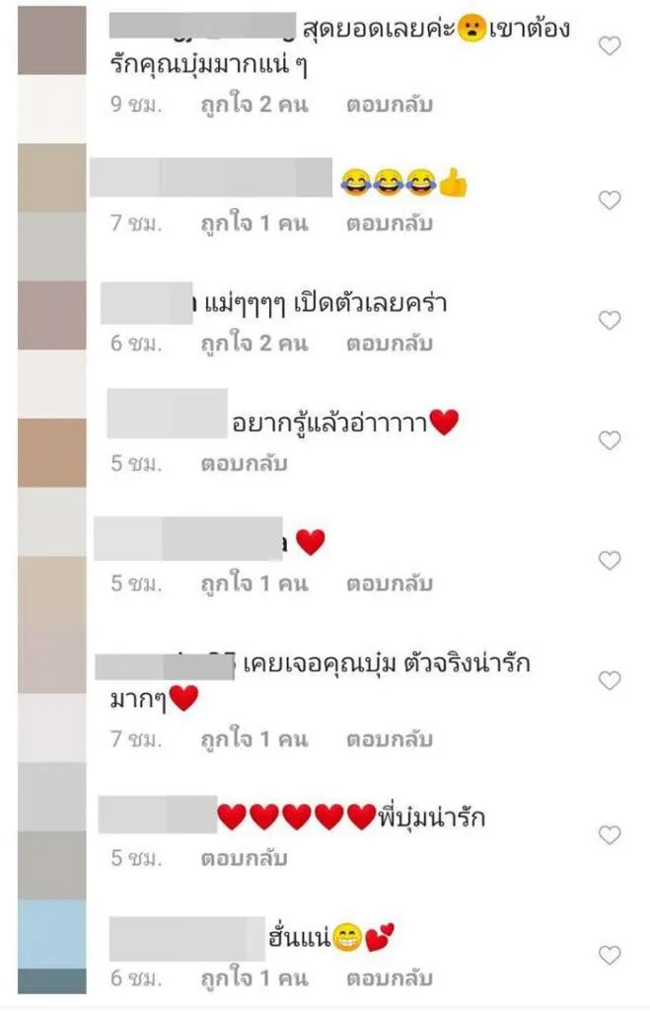This screenshot has height=1011, width=650.
Task: Reply to the สุดยอดเลยค่ะ comment
Action: (389, 105)
